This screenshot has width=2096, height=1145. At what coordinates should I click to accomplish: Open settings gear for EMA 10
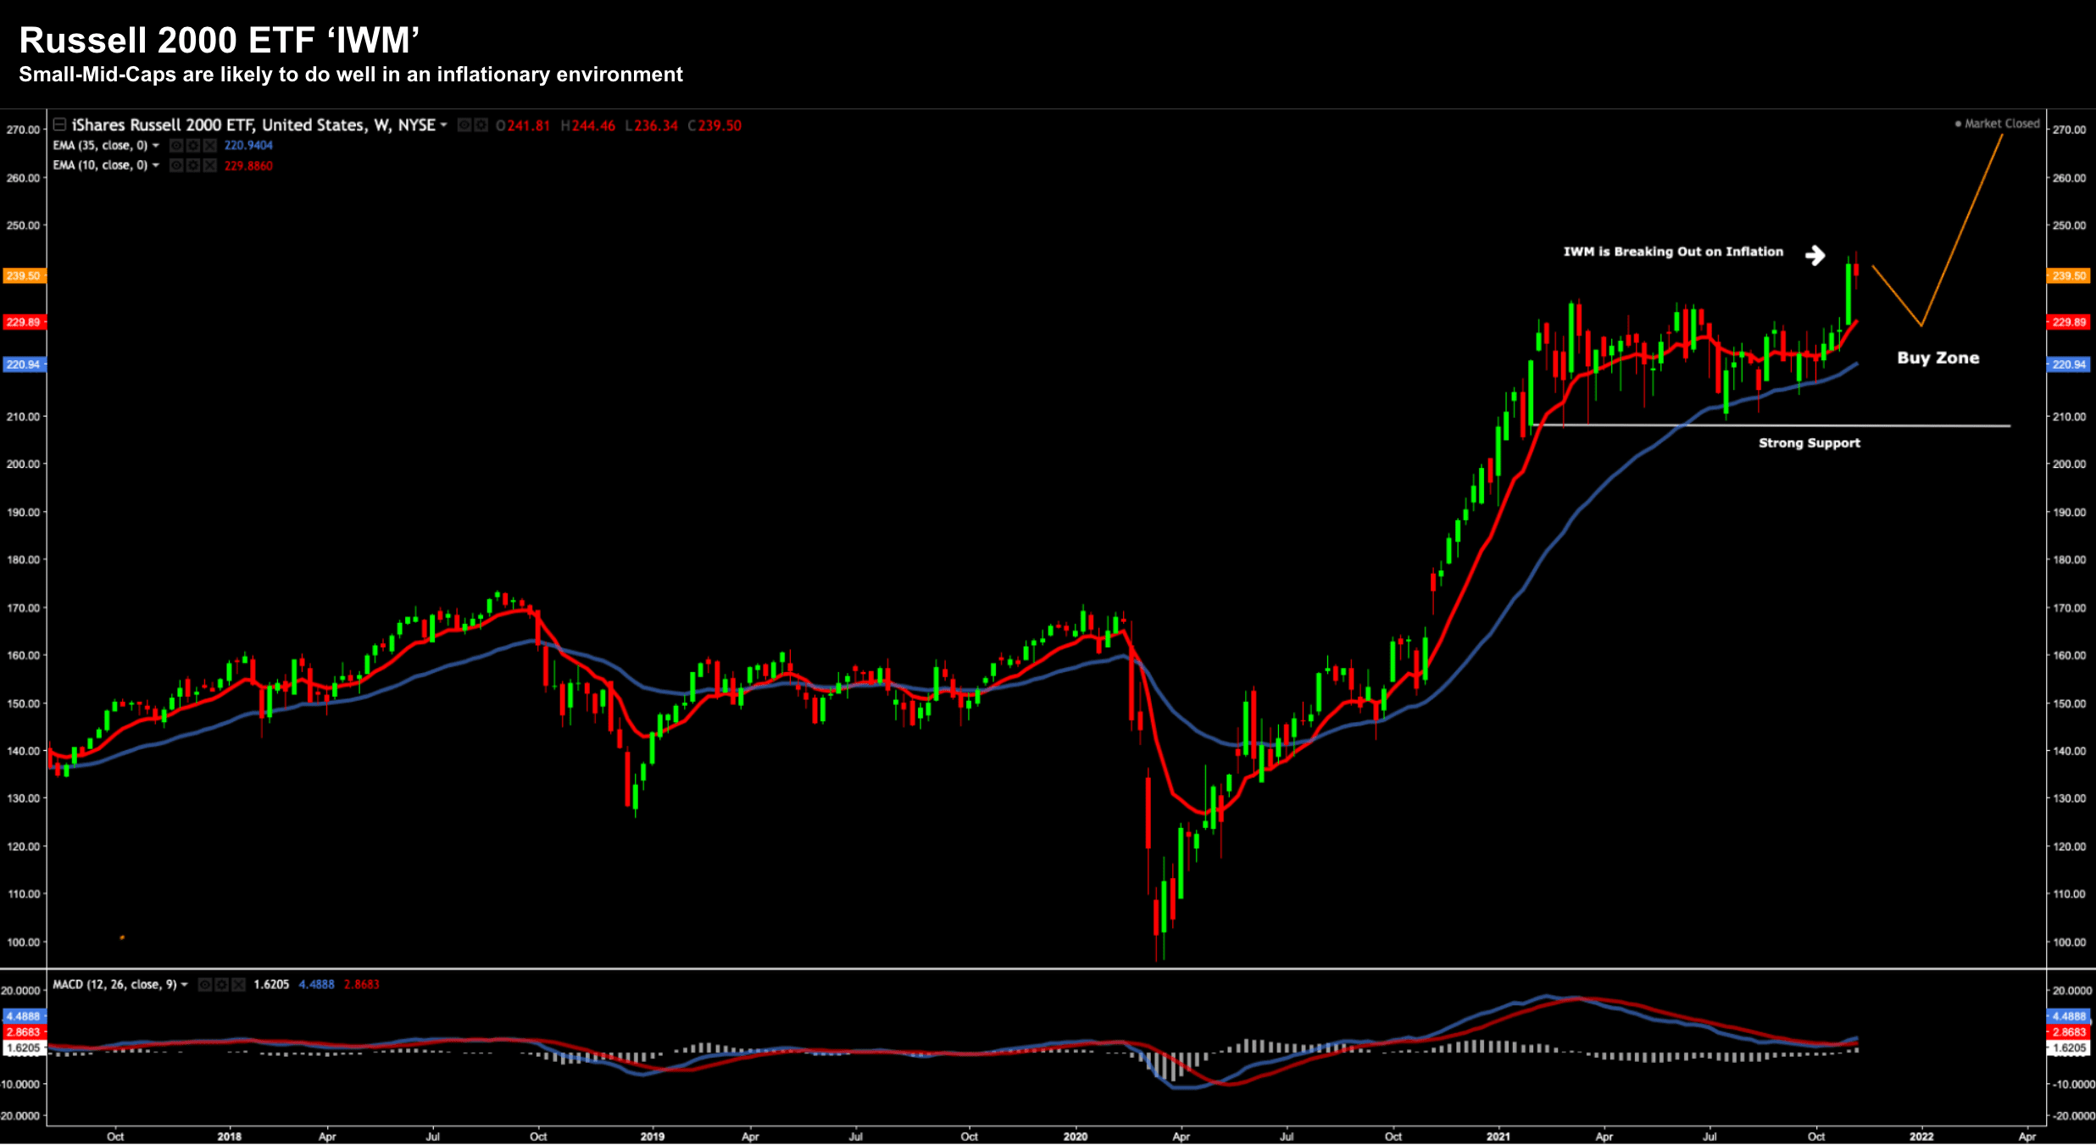pos(192,165)
